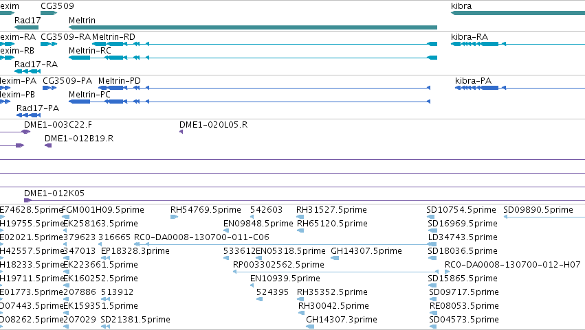The width and height of the screenshot is (585, 330).
Task: Select the DME1-012B19.R feature label
Action: [79, 139]
